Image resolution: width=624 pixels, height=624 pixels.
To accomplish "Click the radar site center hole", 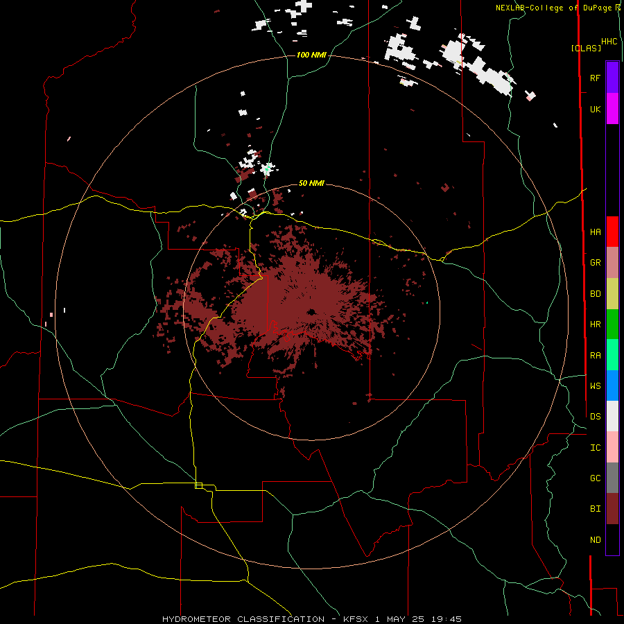I will [x=311, y=311].
